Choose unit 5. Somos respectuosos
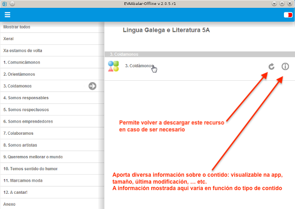The width and height of the screenshot is (295, 209). point(26,110)
